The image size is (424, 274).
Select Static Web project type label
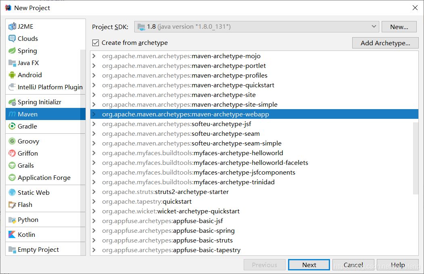33,192
